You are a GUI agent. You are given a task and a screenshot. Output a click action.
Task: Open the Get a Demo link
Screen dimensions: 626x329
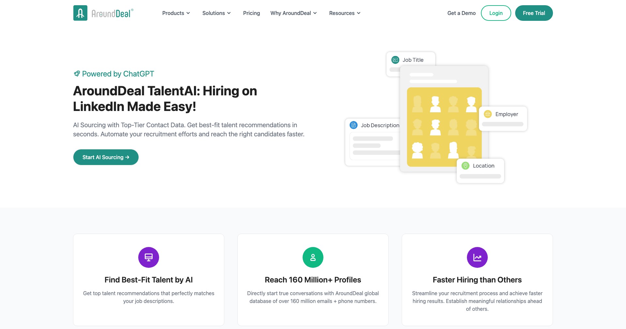[x=461, y=13]
